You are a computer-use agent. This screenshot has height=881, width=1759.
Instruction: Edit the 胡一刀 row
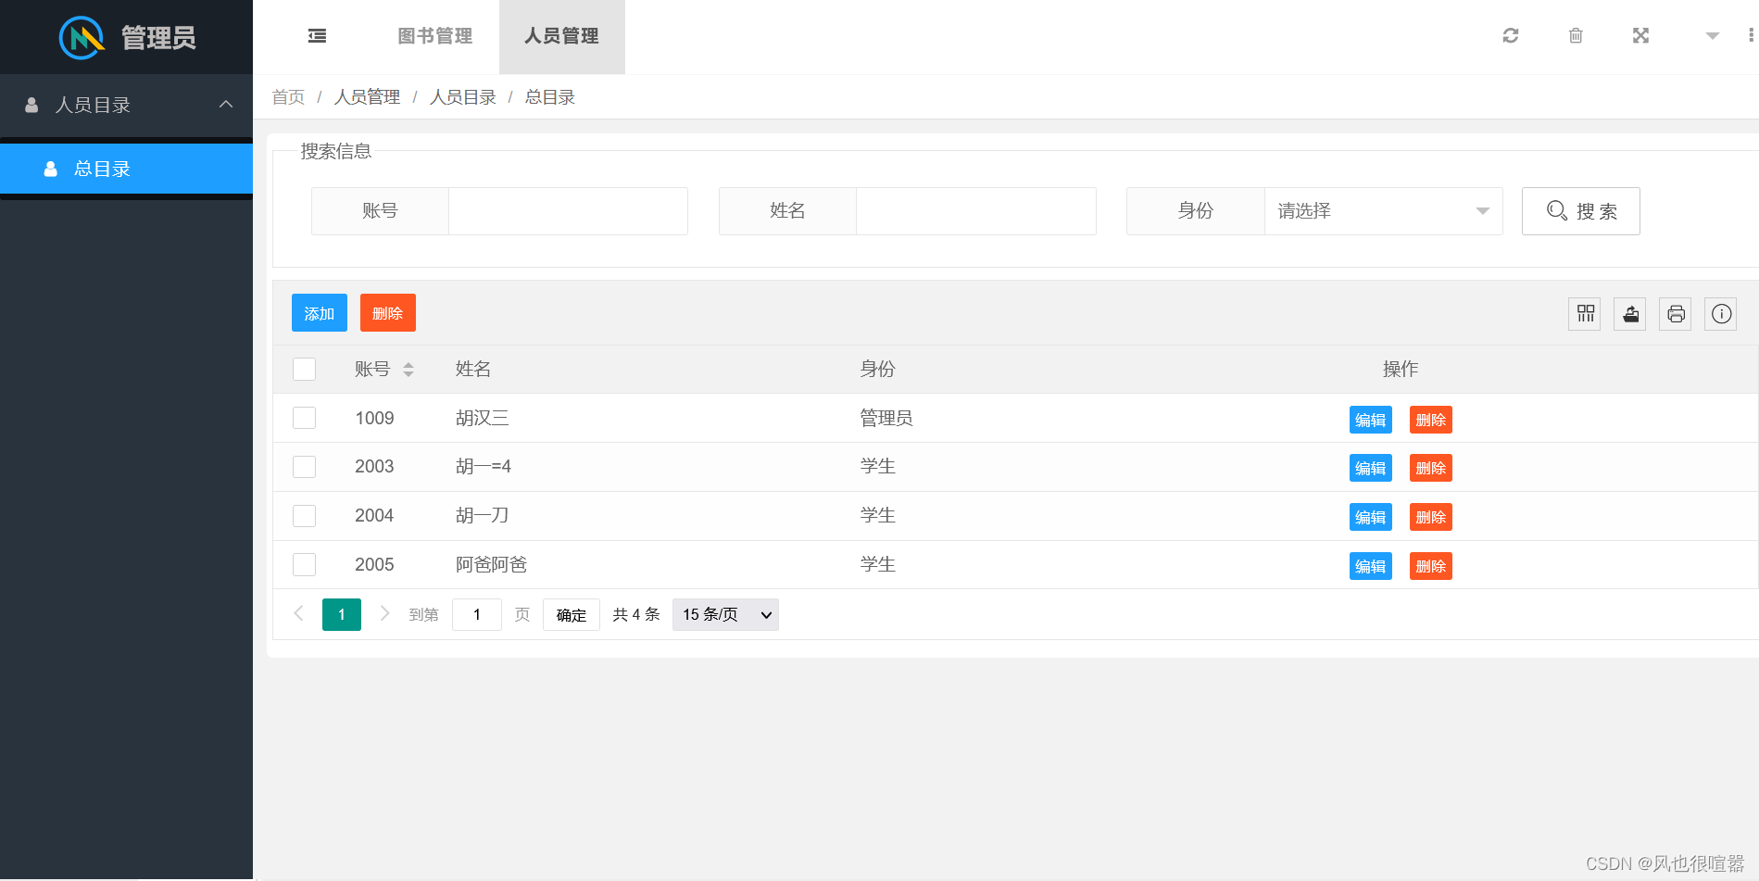(x=1370, y=517)
